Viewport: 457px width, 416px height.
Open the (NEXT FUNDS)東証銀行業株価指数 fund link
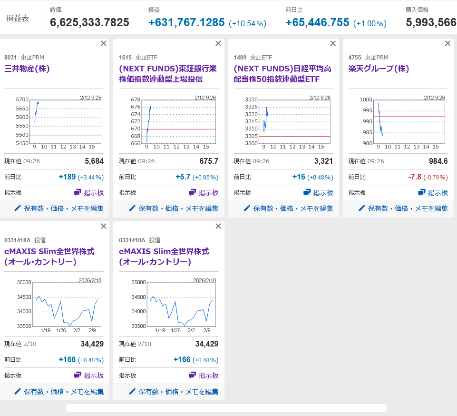167,74
